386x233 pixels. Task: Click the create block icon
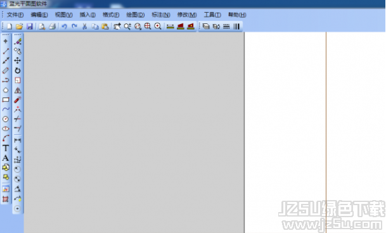(x=6, y=168)
